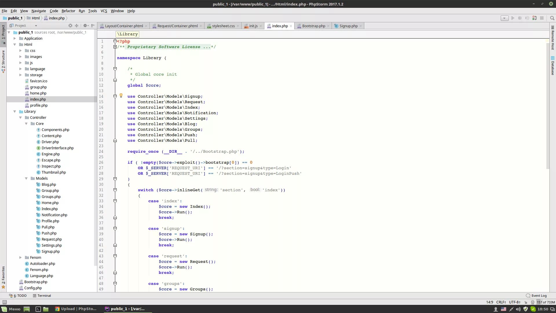The width and height of the screenshot is (556, 313).
Task: Toggle fold marker at switch statement line
Action: 115,190
